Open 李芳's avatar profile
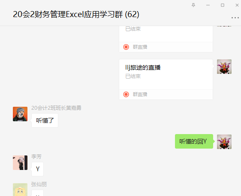The height and width of the screenshot is (196, 241). click(20, 163)
